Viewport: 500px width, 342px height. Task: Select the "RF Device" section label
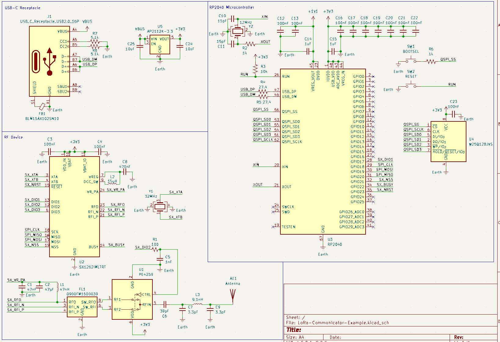click(x=13, y=137)
